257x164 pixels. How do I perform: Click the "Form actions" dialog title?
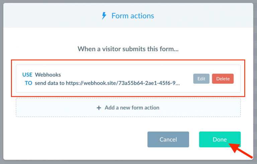tap(133, 16)
